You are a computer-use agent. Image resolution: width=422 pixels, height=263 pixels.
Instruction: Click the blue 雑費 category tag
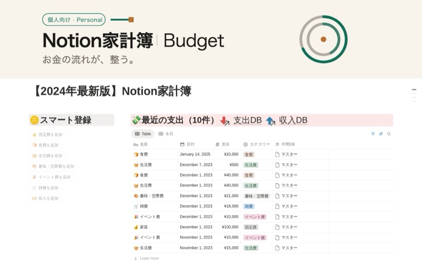coord(249,206)
